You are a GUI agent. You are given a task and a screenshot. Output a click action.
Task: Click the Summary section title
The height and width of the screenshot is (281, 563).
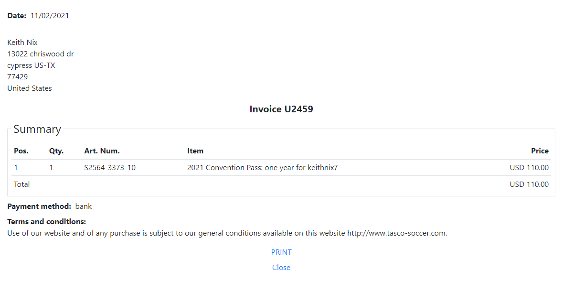click(x=37, y=129)
